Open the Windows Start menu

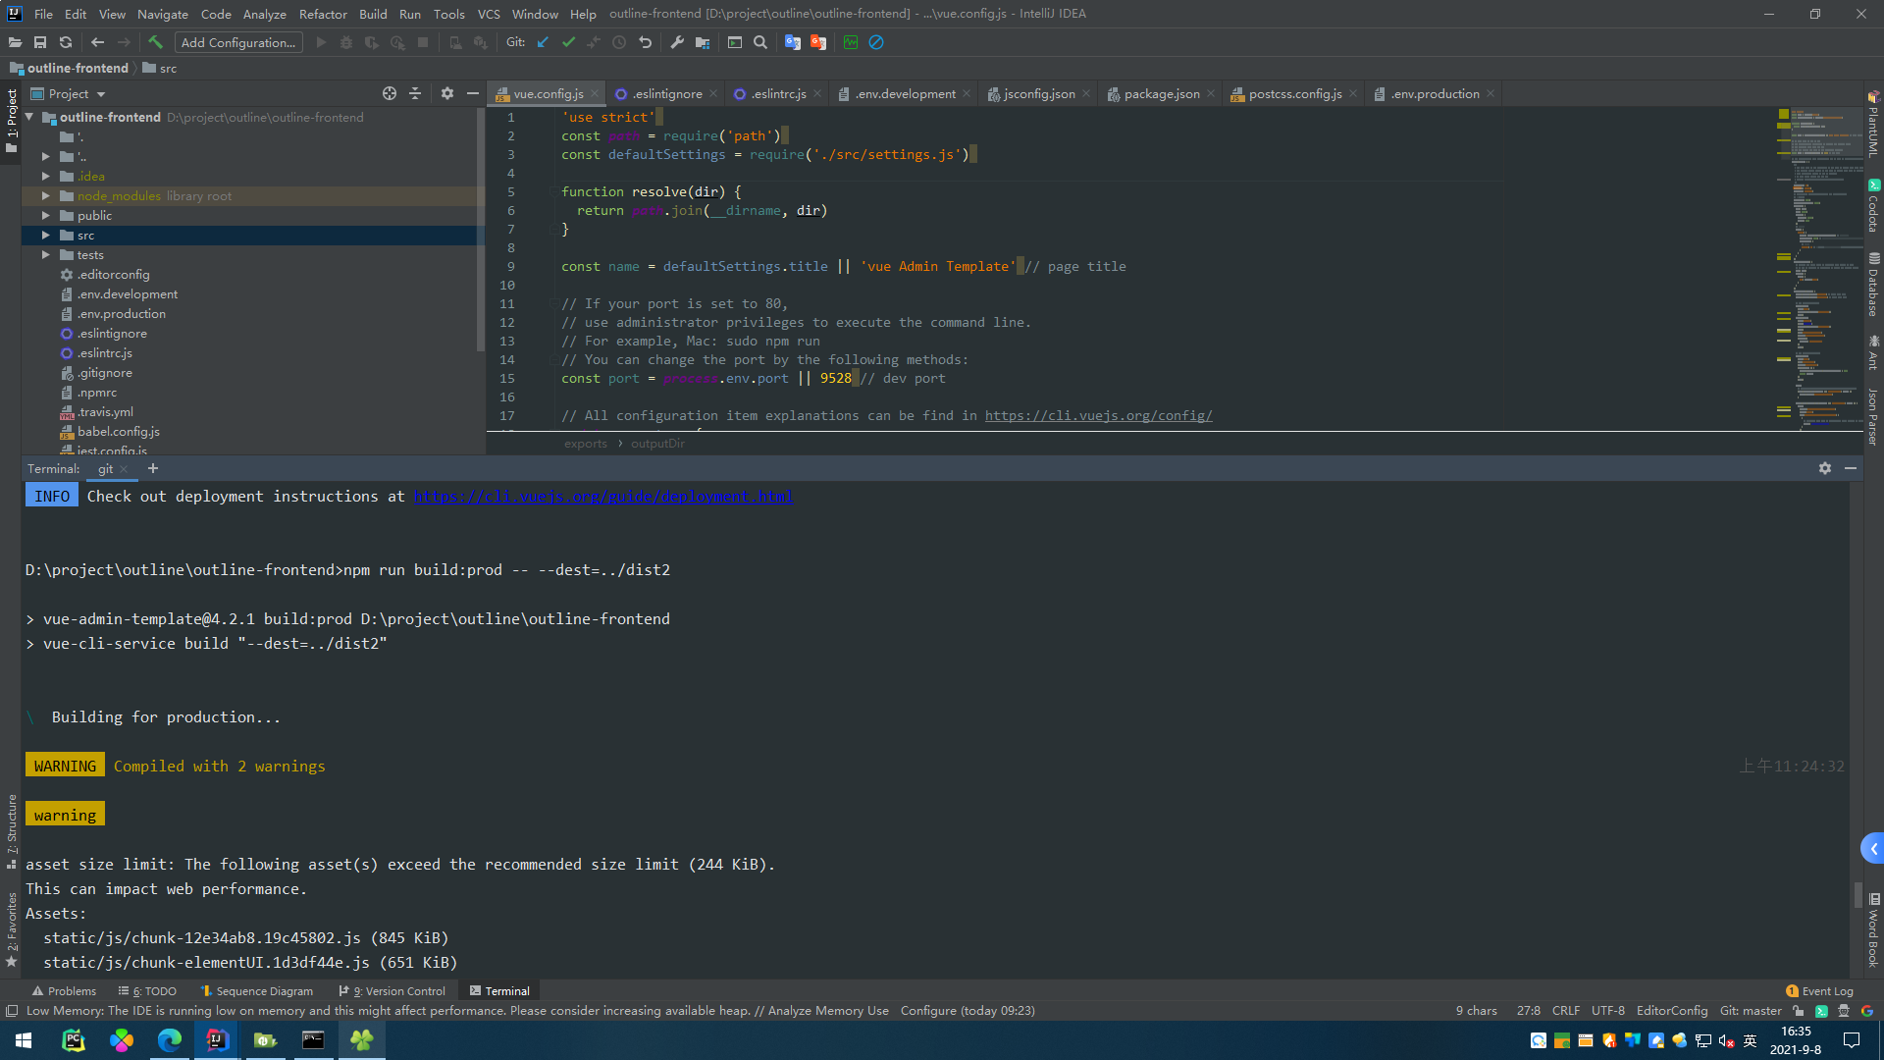coord(24,1040)
